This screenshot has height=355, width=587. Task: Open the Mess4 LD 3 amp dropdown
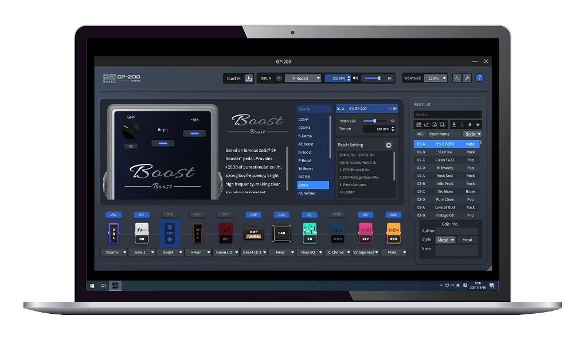[254, 252]
